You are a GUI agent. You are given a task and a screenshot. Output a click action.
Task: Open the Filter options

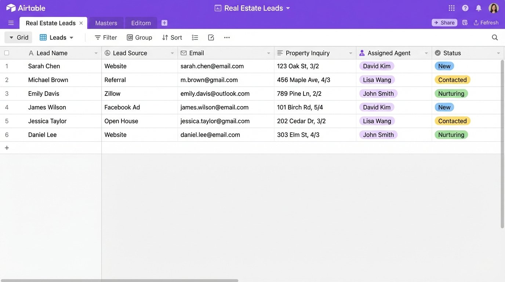point(105,37)
